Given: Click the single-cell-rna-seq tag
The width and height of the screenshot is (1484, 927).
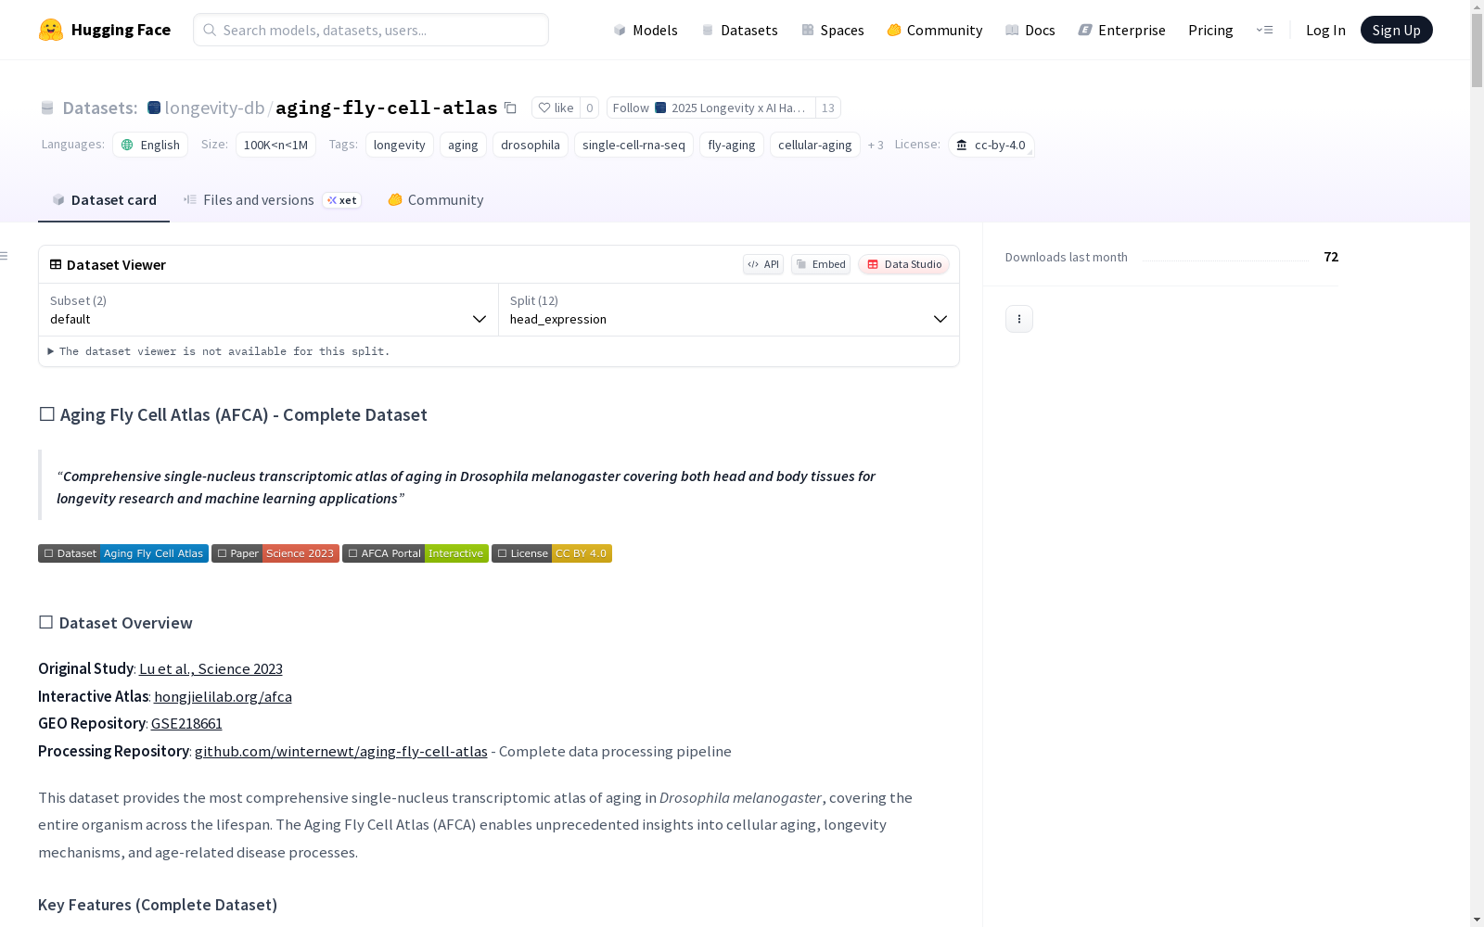Looking at the screenshot, I should (x=633, y=145).
